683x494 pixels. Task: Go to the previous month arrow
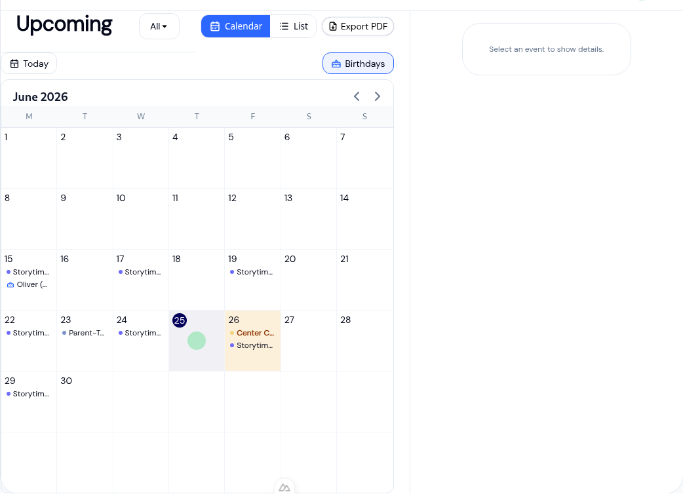pyautogui.click(x=357, y=96)
